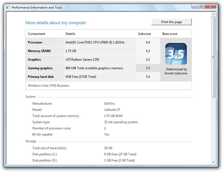
Task: Click the Disk partition (C:) label
Action: tap(45, 154)
